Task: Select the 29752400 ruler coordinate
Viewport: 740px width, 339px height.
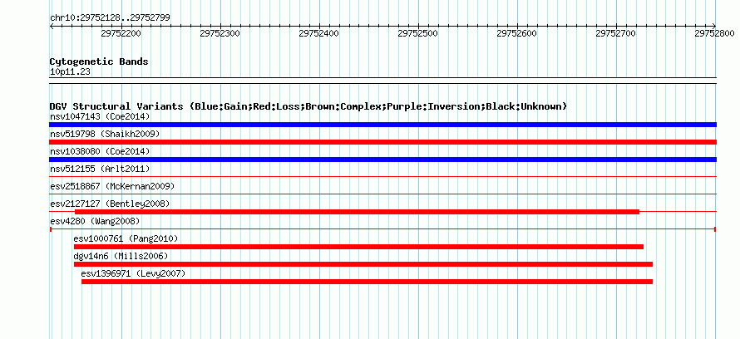Action: pos(319,33)
